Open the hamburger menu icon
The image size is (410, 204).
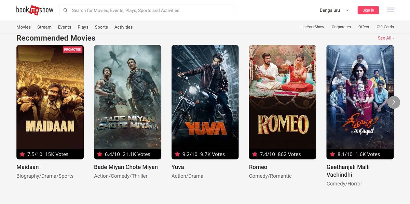coord(390,10)
